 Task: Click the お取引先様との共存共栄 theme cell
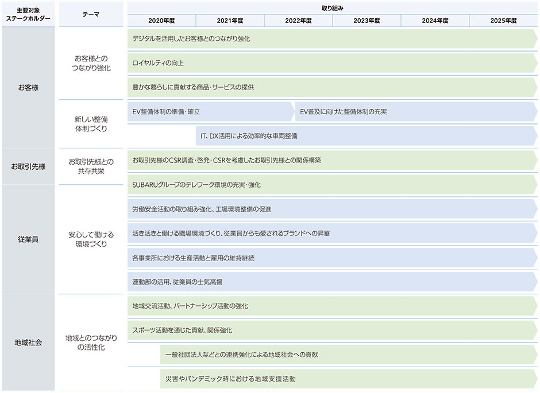click(x=91, y=166)
